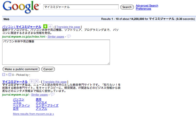Screen dimensions: 196x117
Task: Click the small promote icon next to count 1
Action: coord(4,75)
